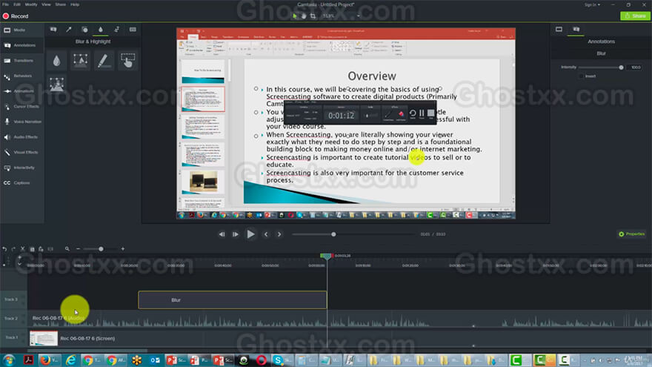
Task: Open the Share menu
Action: coord(60,4)
